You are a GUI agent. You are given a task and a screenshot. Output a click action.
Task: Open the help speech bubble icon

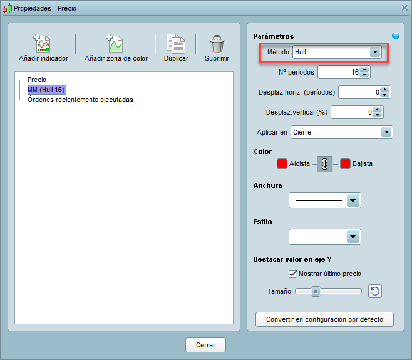click(396, 36)
